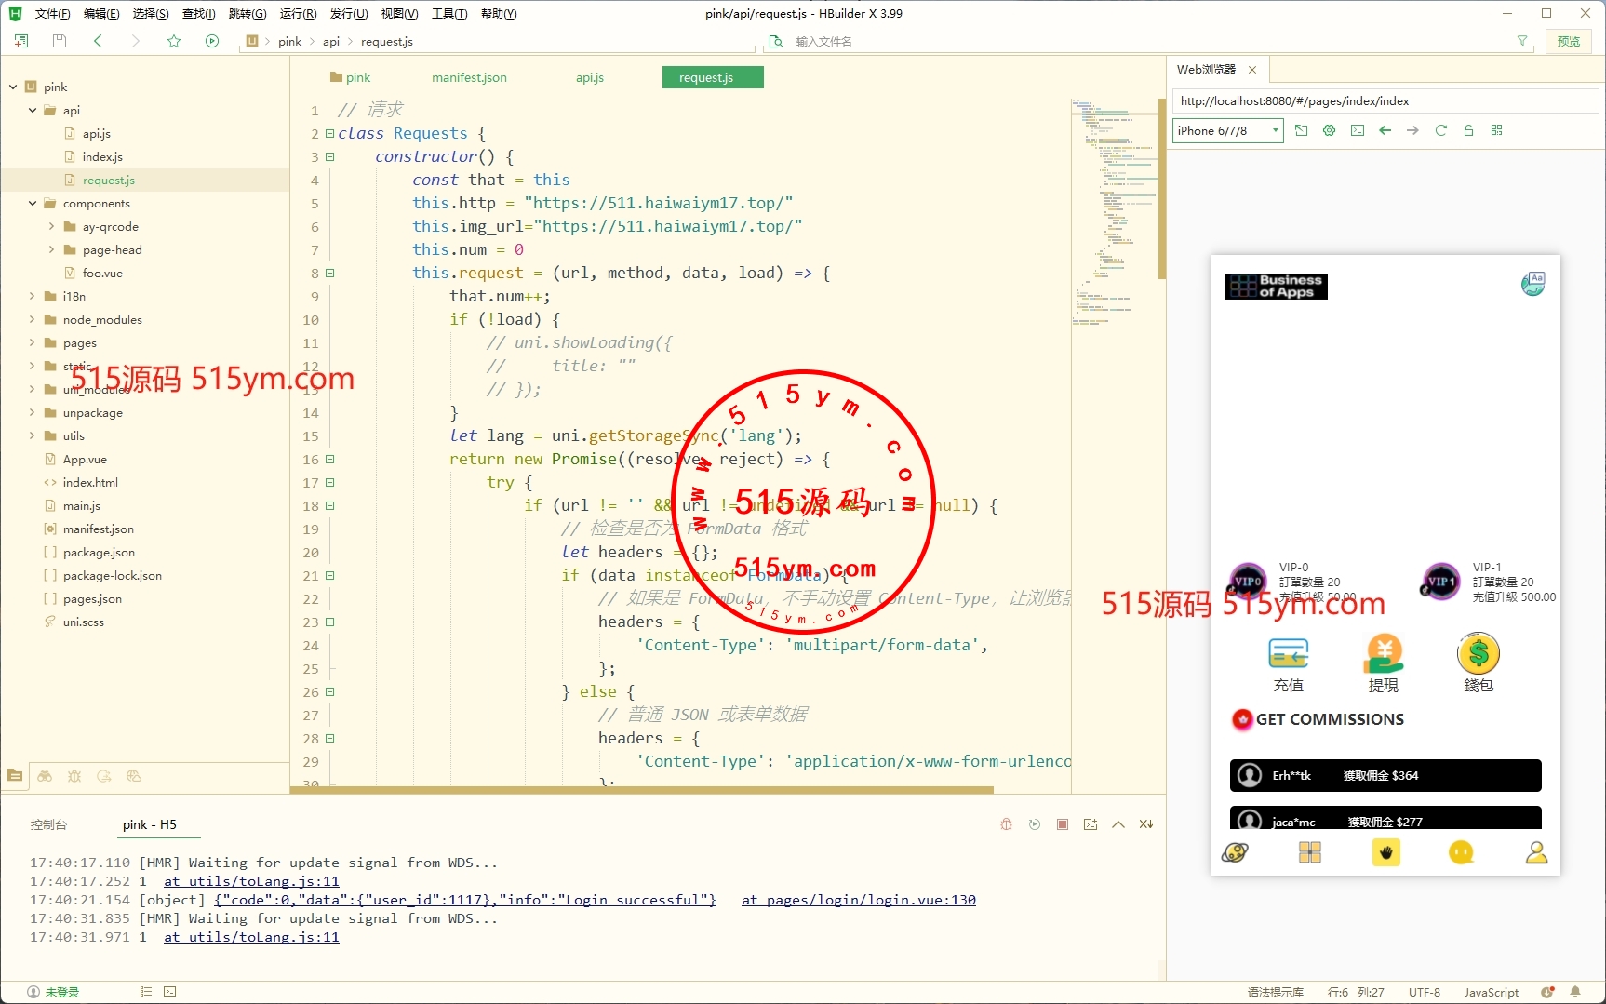Click the browser URL address field
Screen dimensions: 1606x1004
[x=1385, y=101]
